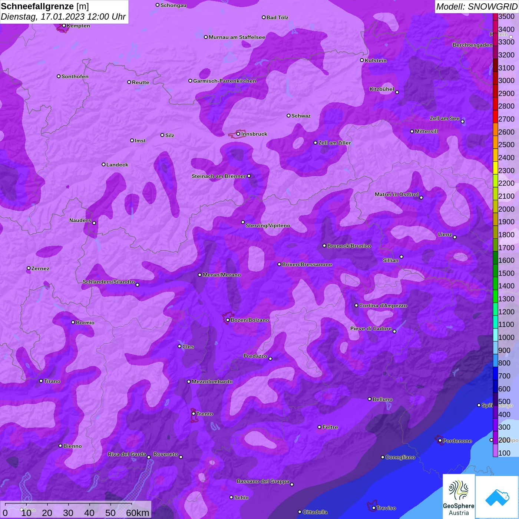Click the date line Dienstag, 17.01.2023
This screenshot has width=519, height=519.
pos(63,17)
